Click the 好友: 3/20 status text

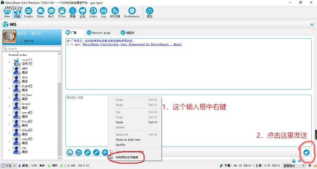[x=30, y=165]
